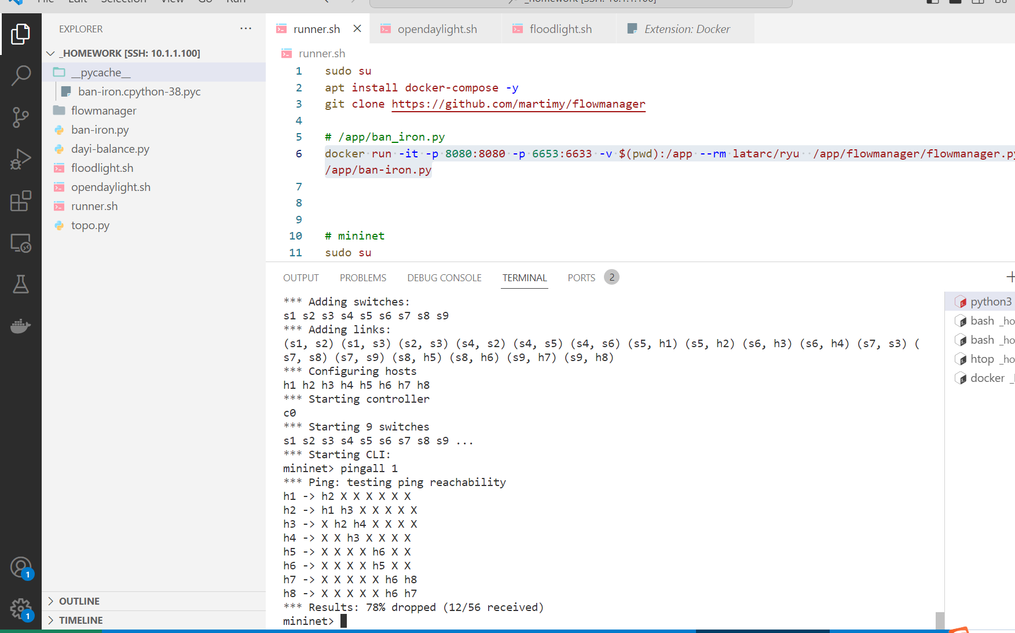Show the PROBLEMS panel

pos(363,278)
